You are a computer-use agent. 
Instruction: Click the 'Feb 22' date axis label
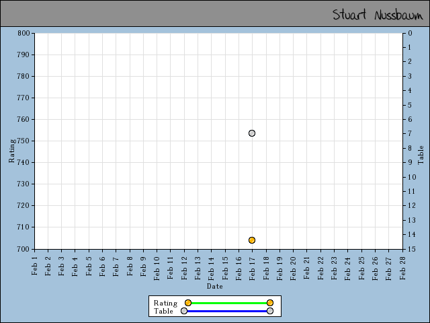[x=320, y=268]
